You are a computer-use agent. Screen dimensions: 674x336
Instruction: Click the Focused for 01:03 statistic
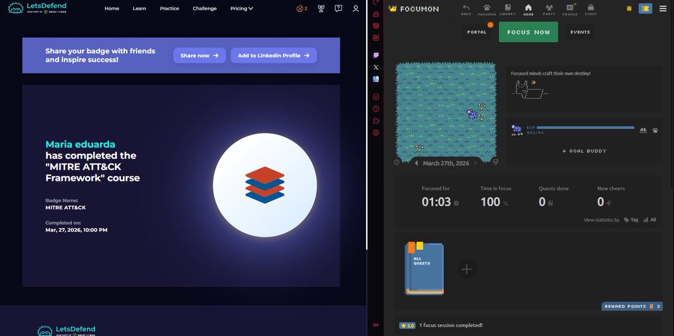(440, 197)
